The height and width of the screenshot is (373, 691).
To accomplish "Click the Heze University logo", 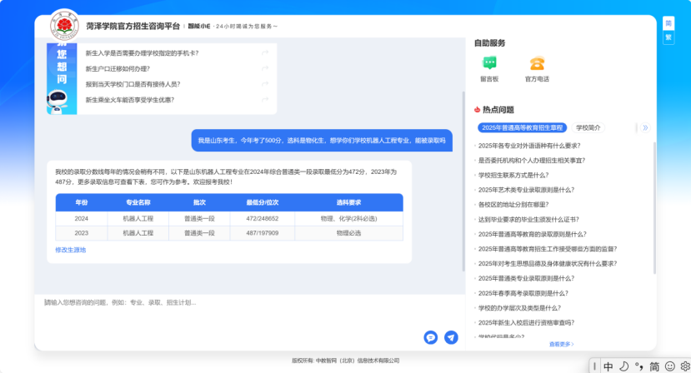I will click(64, 25).
